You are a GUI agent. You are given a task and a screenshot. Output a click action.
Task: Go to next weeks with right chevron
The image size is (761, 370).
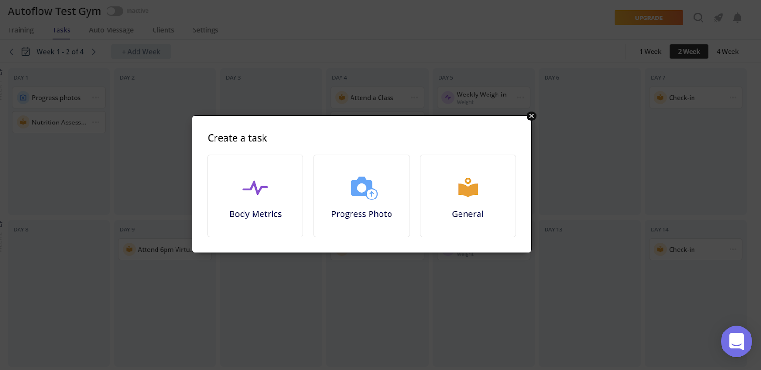(94, 52)
